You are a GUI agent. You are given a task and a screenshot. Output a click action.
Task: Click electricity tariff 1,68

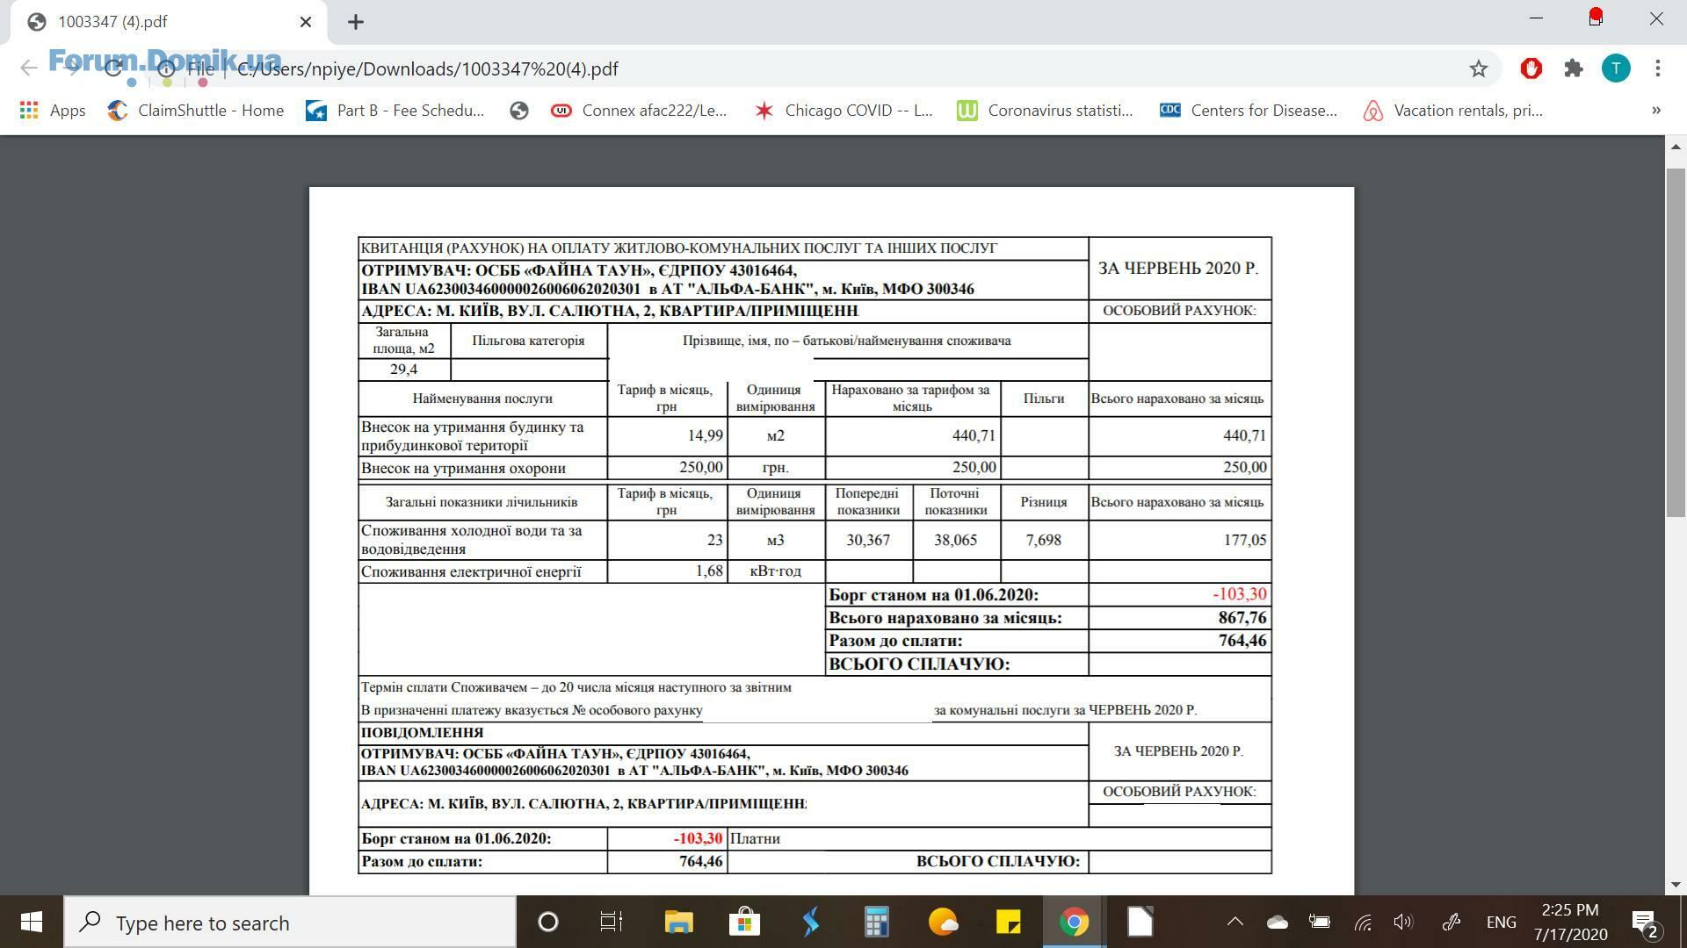coord(709,571)
